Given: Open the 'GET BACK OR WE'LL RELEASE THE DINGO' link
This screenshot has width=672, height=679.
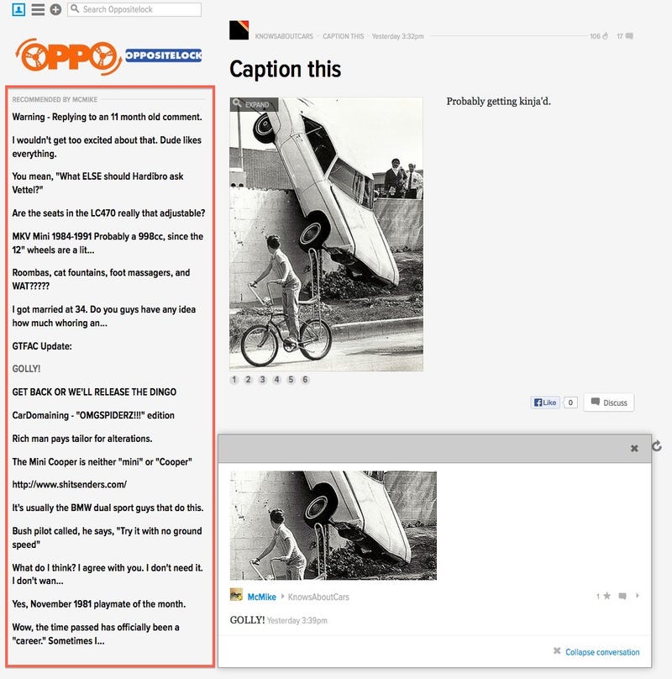Looking at the screenshot, I should (94, 392).
